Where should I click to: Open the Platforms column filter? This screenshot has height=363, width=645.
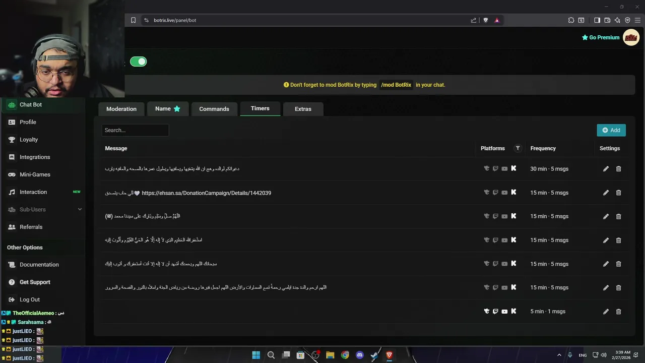click(x=518, y=148)
